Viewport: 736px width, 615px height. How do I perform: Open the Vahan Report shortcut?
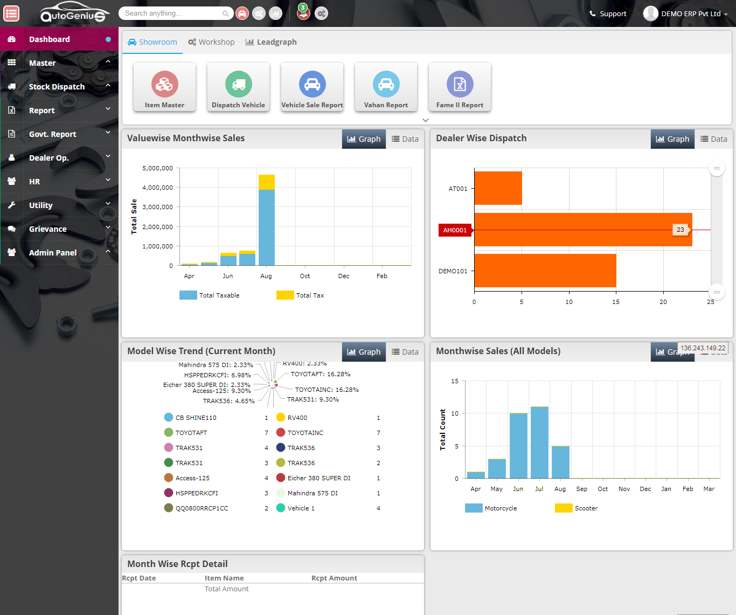coord(386,87)
